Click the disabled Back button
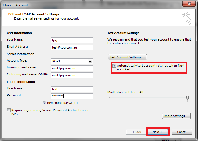The width and height of the screenshot is (198, 141). click(136, 132)
